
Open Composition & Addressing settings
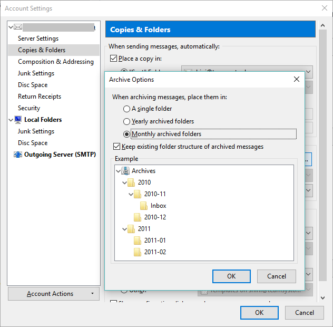[x=55, y=62]
